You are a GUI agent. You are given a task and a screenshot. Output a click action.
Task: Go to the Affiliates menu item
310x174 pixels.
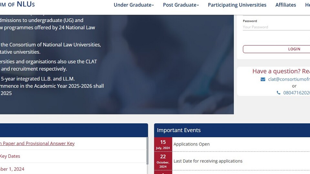(x=286, y=5)
